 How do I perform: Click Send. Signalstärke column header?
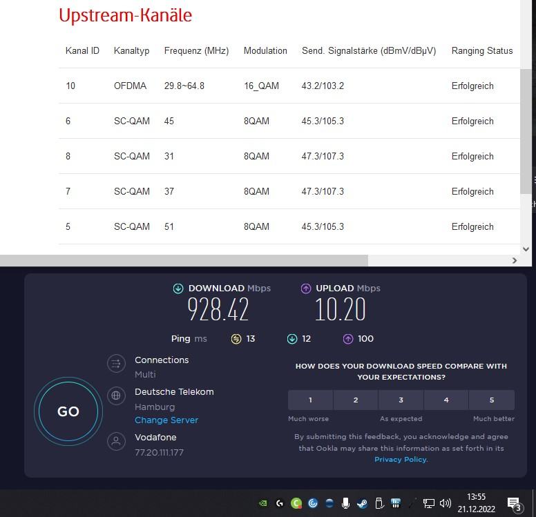[369, 50]
